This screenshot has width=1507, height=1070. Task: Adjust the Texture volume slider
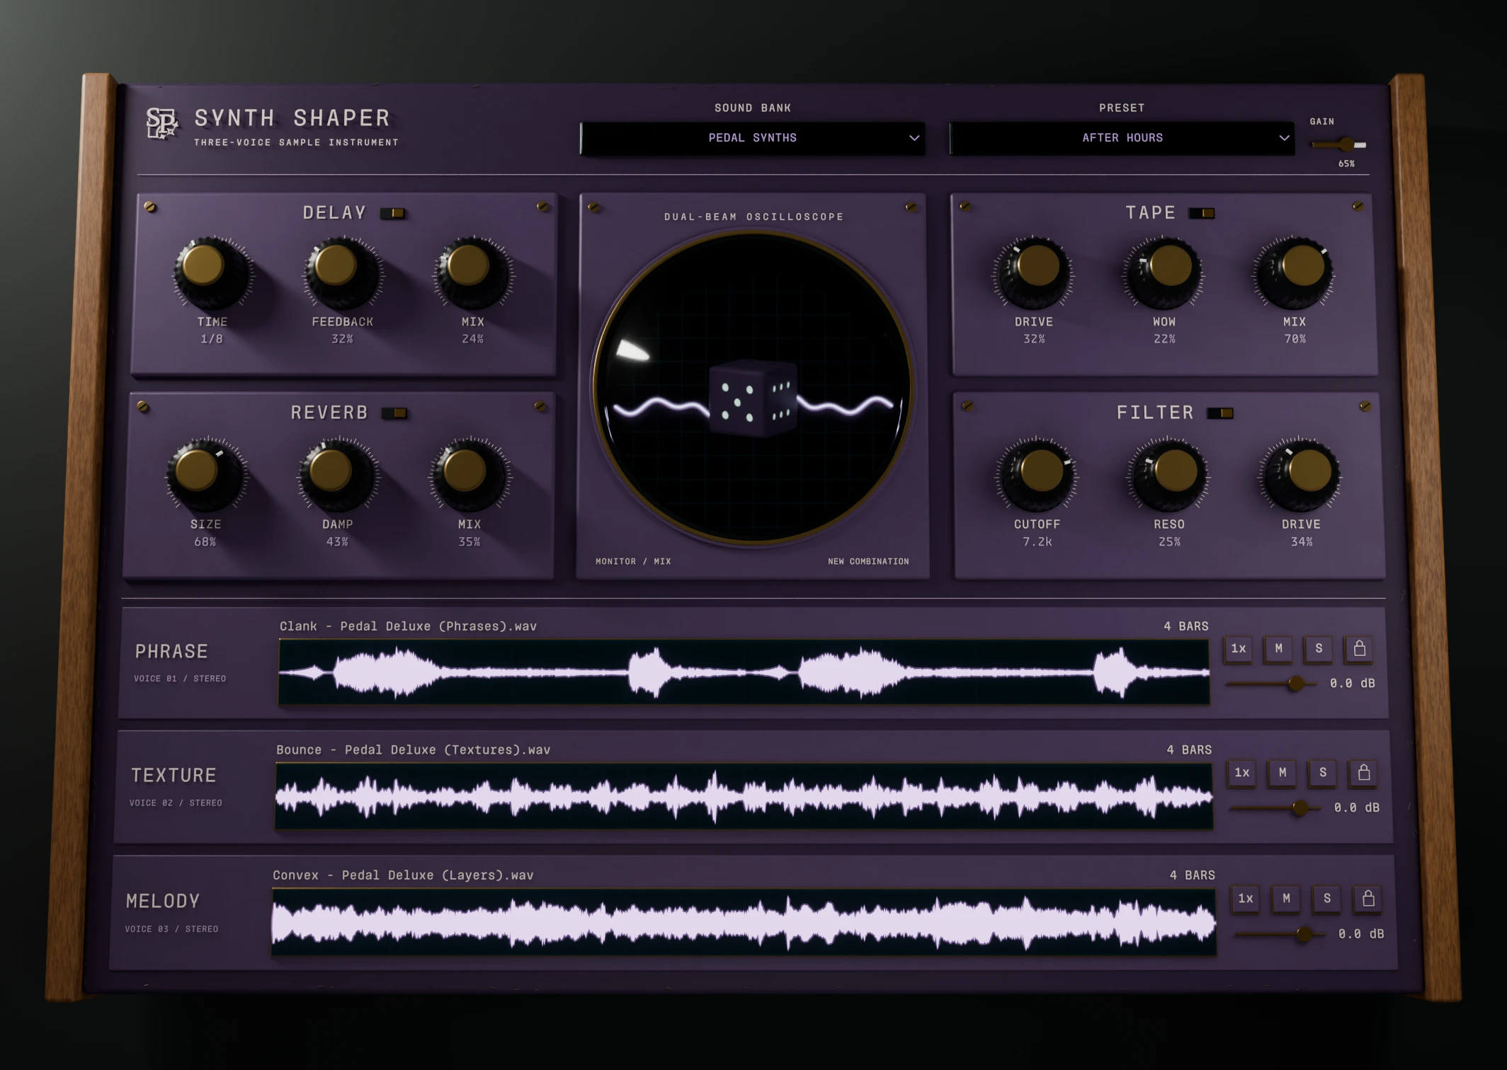pos(1275,808)
